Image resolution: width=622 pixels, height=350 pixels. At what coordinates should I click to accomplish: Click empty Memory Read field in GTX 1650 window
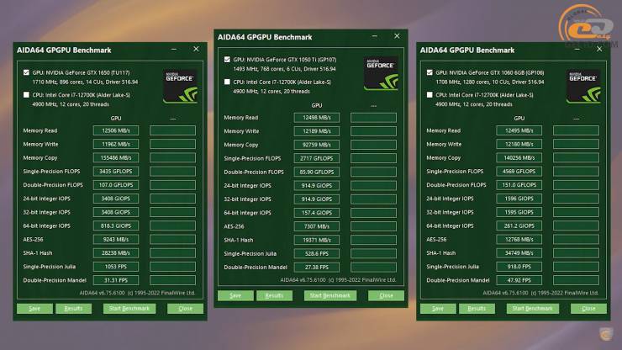(172, 130)
